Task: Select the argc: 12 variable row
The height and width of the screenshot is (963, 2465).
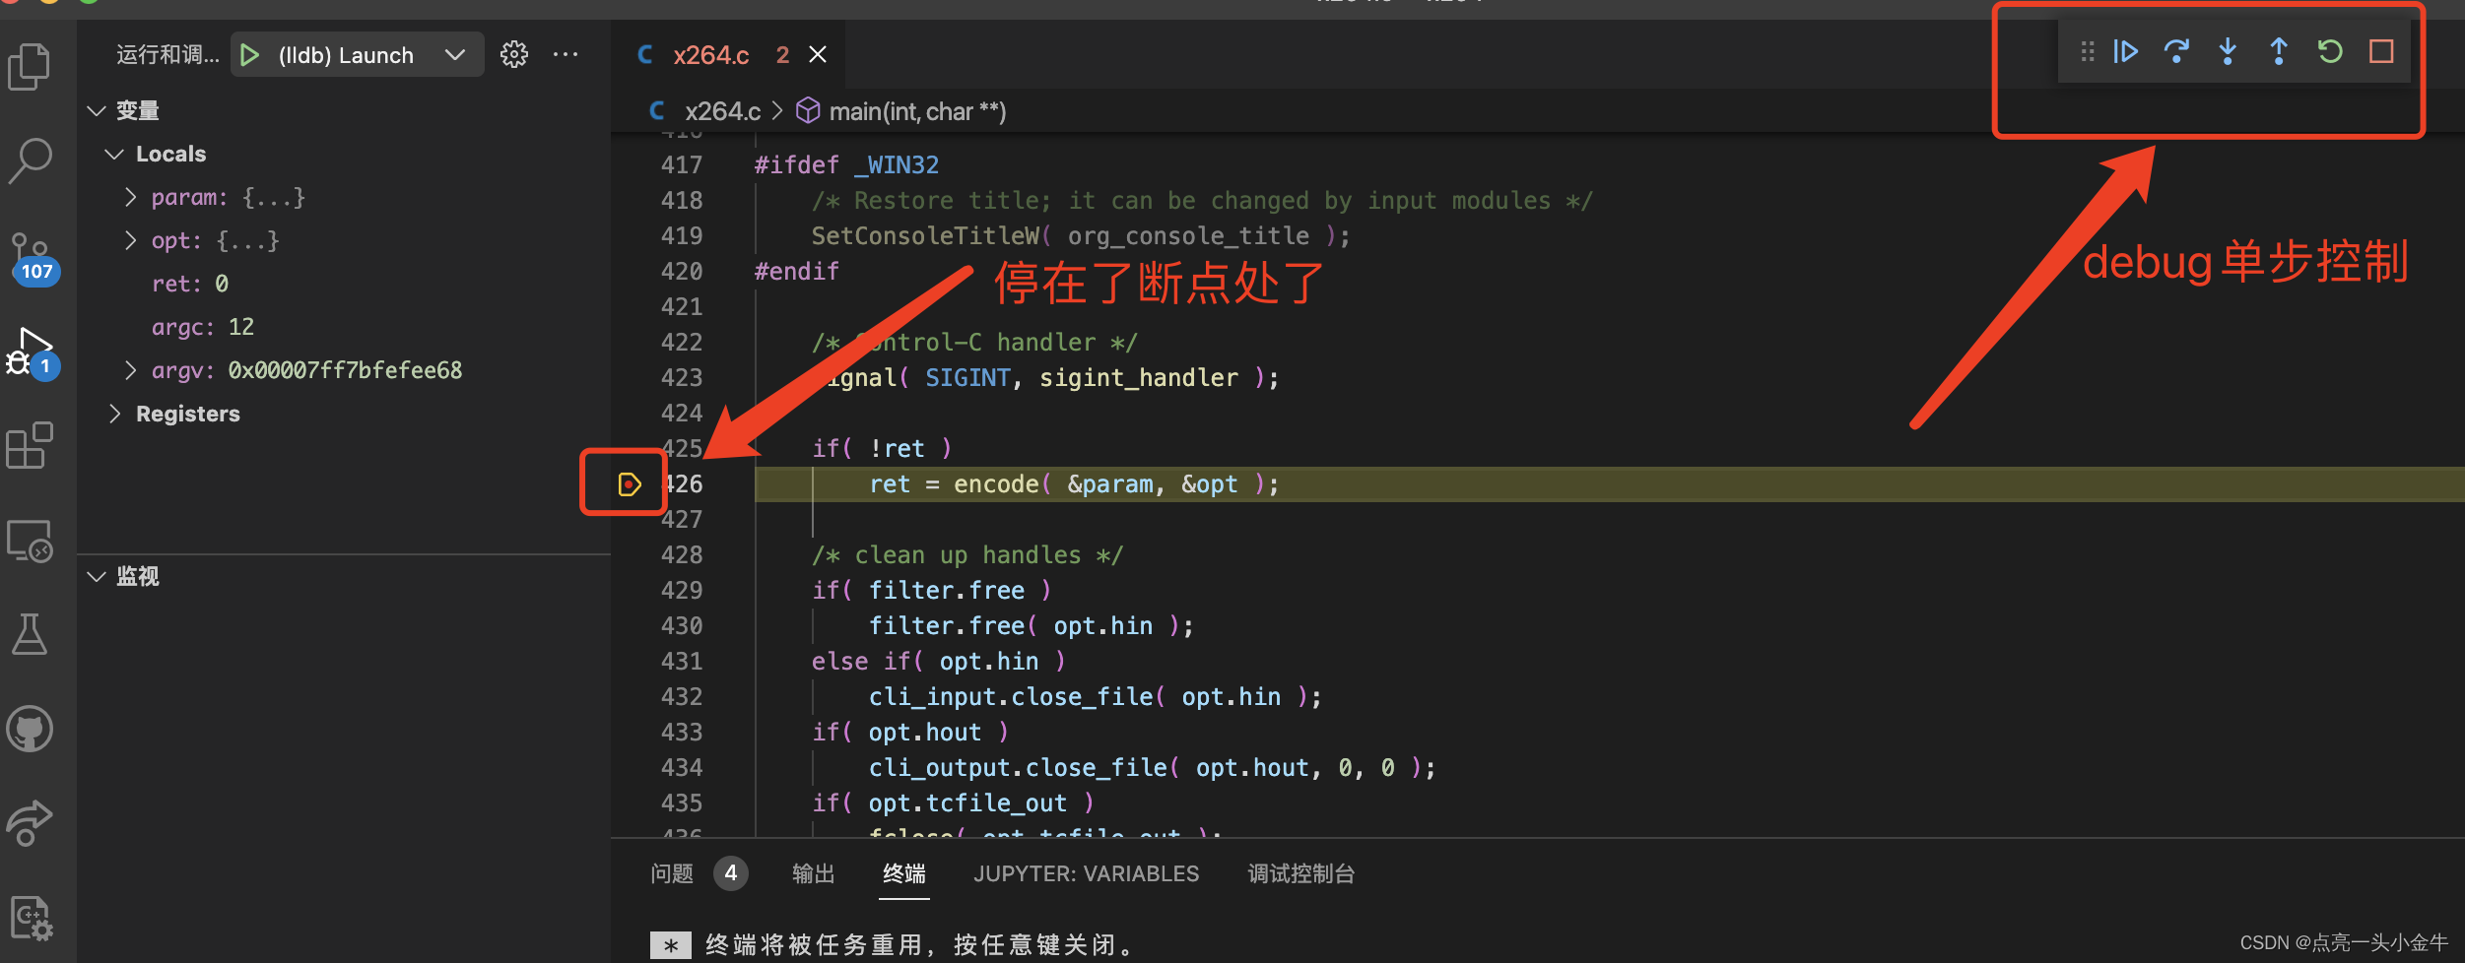Action: point(345,327)
